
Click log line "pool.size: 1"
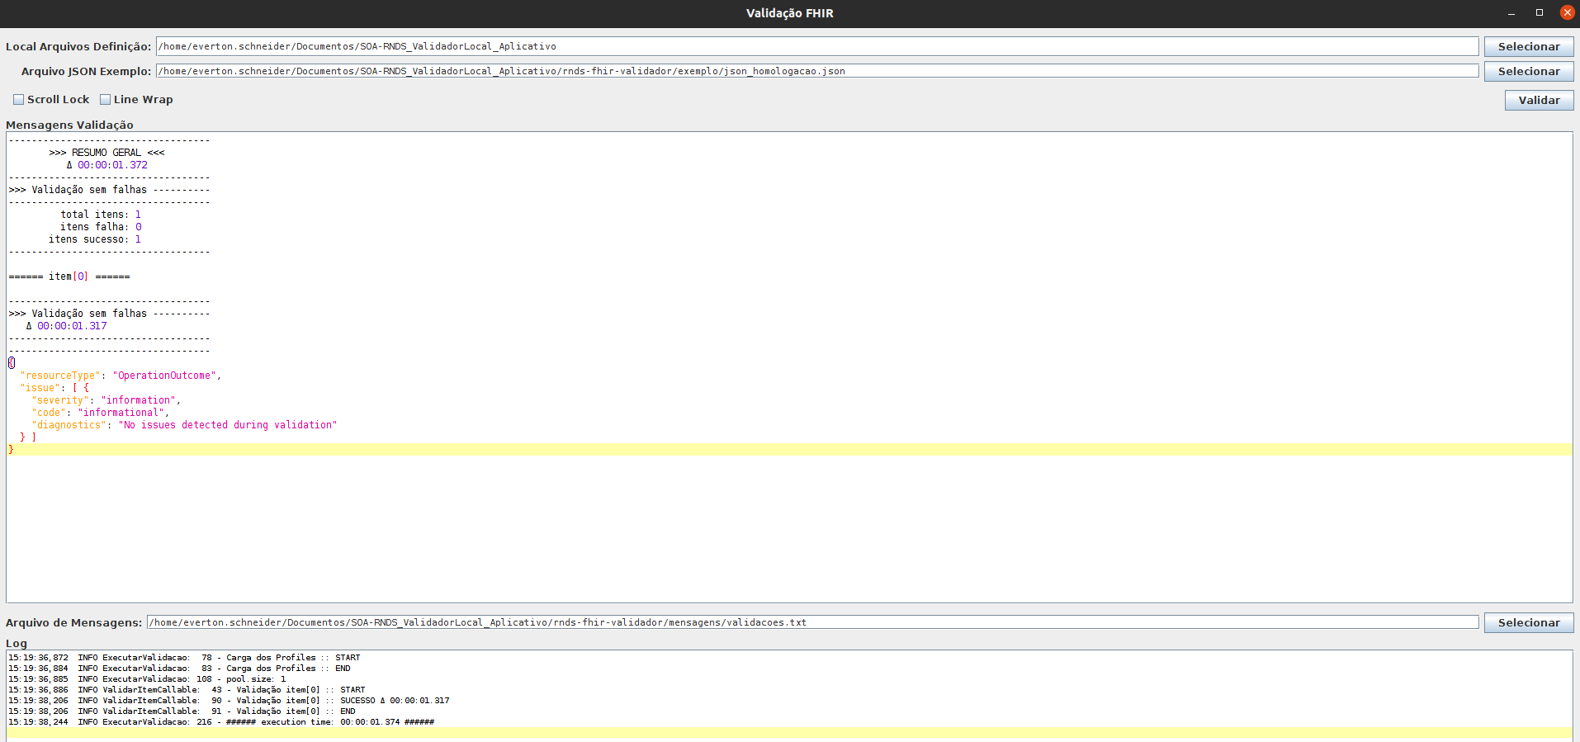pyautogui.click(x=147, y=679)
